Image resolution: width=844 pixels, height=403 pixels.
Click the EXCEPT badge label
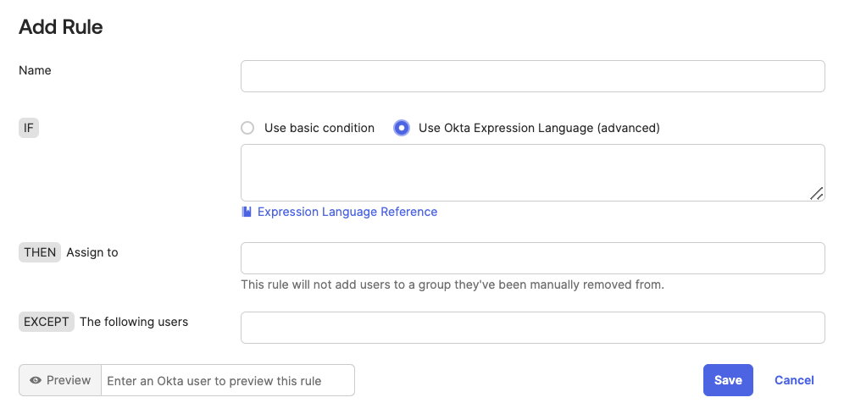pyautogui.click(x=47, y=322)
